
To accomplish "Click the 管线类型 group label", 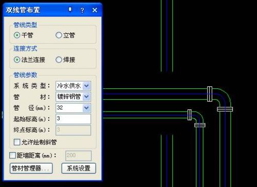I will [x=25, y=25].
